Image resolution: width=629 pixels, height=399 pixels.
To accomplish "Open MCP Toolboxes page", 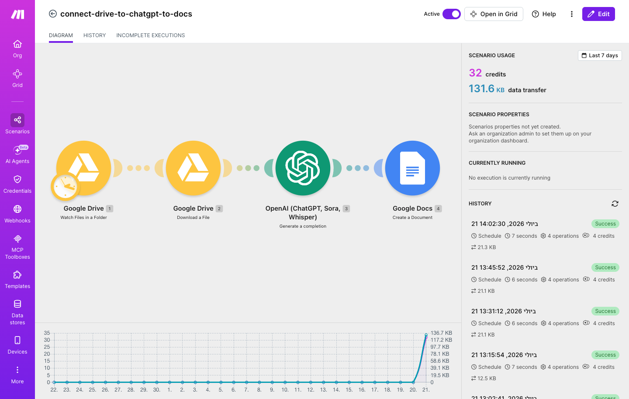I will tap(17, 246).
